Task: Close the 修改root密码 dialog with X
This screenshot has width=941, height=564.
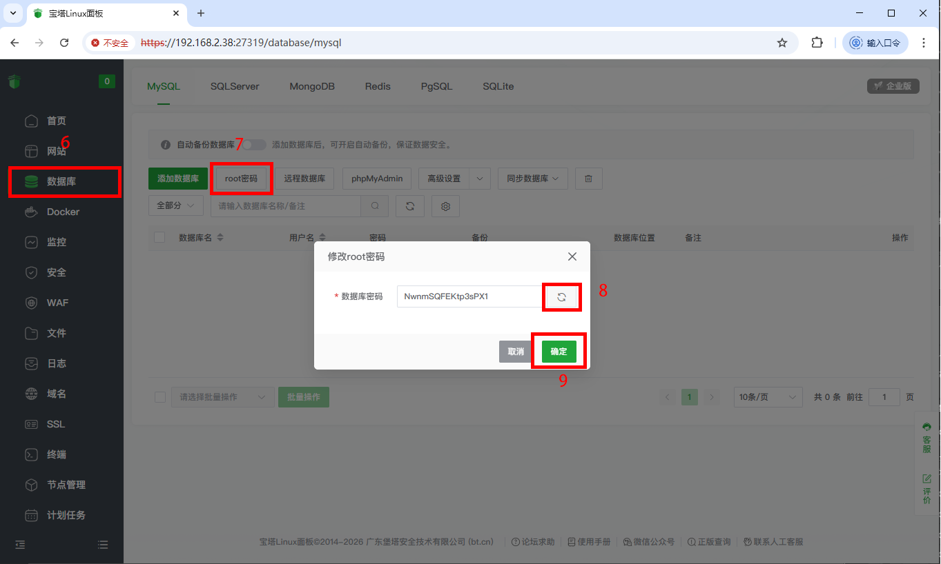Action: coord(572,256)
